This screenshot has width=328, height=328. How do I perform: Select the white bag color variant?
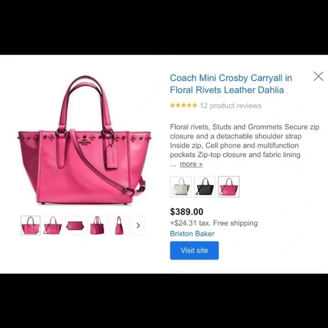coord(181,187)
